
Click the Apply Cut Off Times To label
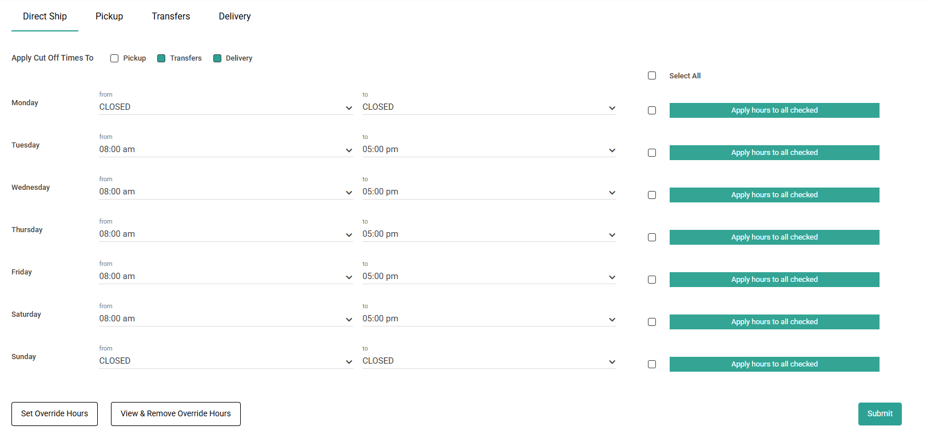tap(52, 58)
